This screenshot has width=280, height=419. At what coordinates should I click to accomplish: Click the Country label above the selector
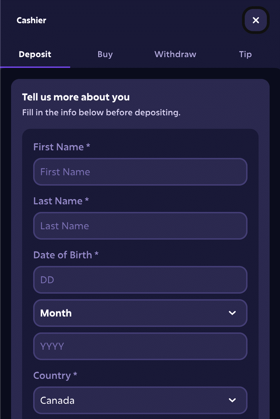(55, 375)
